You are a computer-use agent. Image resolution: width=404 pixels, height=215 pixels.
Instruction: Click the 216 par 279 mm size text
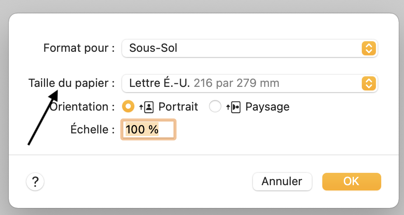coord(236,83)
